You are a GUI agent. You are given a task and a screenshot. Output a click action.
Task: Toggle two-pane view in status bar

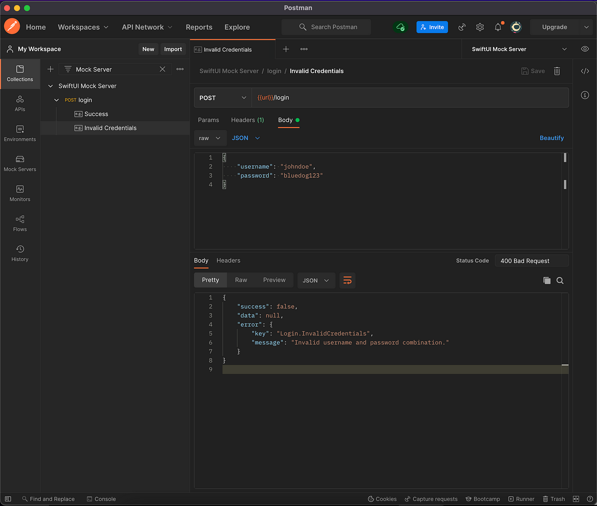click(576, 499)
